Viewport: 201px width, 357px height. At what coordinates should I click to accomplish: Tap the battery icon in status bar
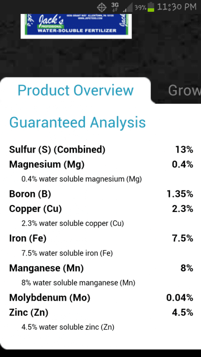(x=151, y=7)
